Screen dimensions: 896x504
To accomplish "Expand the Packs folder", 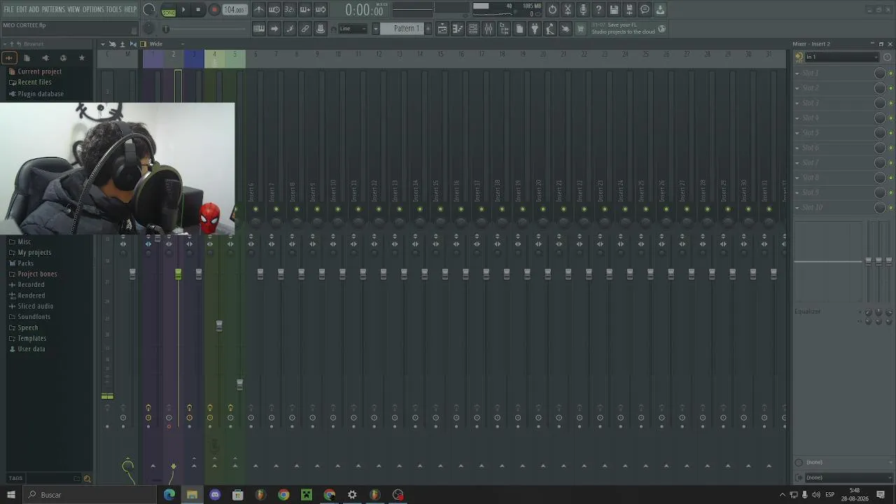I will coord(21,263).
